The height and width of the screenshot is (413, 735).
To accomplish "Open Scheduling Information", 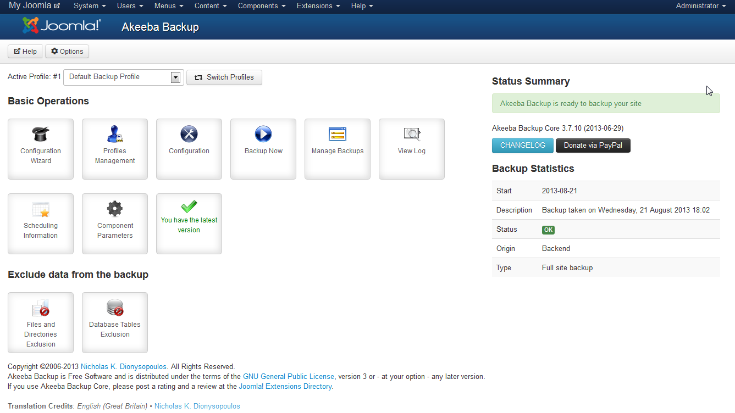I will (x=41, y=224).
